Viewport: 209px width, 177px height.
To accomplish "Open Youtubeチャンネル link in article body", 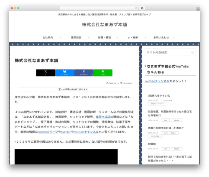I will click(87, 132).
